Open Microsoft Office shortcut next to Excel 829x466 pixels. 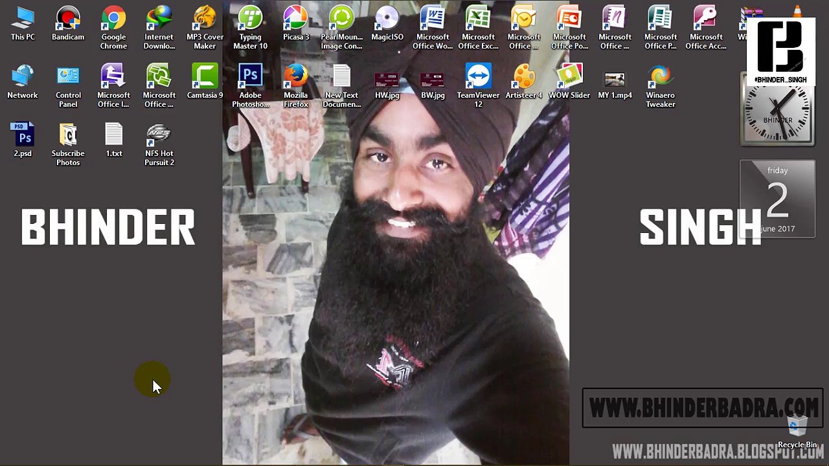524,28
